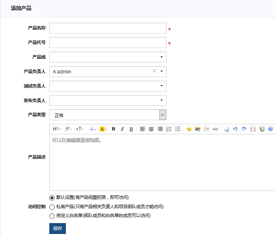This screenshot has width=276, height=236.
Task: Click inside the 产品描述 editor area
Action: [x=162, y=162]
